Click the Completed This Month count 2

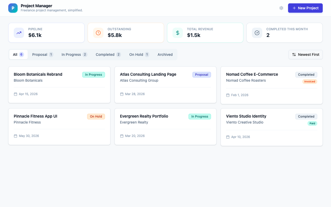[x=268, y=35]
